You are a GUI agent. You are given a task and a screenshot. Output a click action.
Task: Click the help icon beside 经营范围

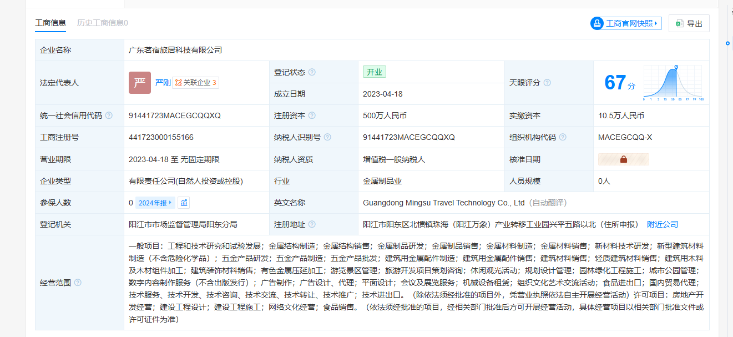[78, 283]
